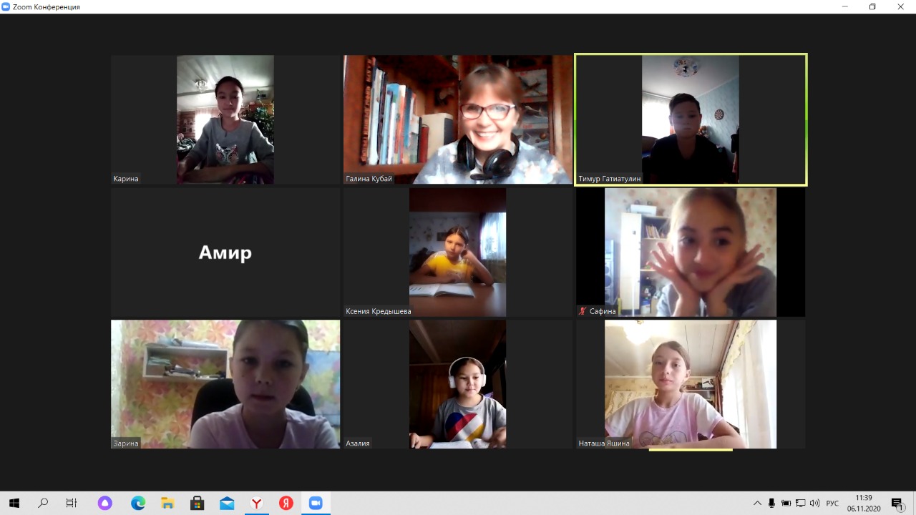Open the clock and date calendar flyout
916x515 pixels.
(864, 503)
